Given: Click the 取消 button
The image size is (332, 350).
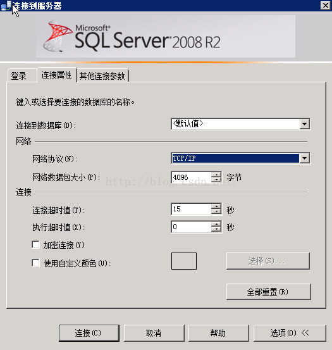Looking at the screenshot, I should tap(154, 333).
